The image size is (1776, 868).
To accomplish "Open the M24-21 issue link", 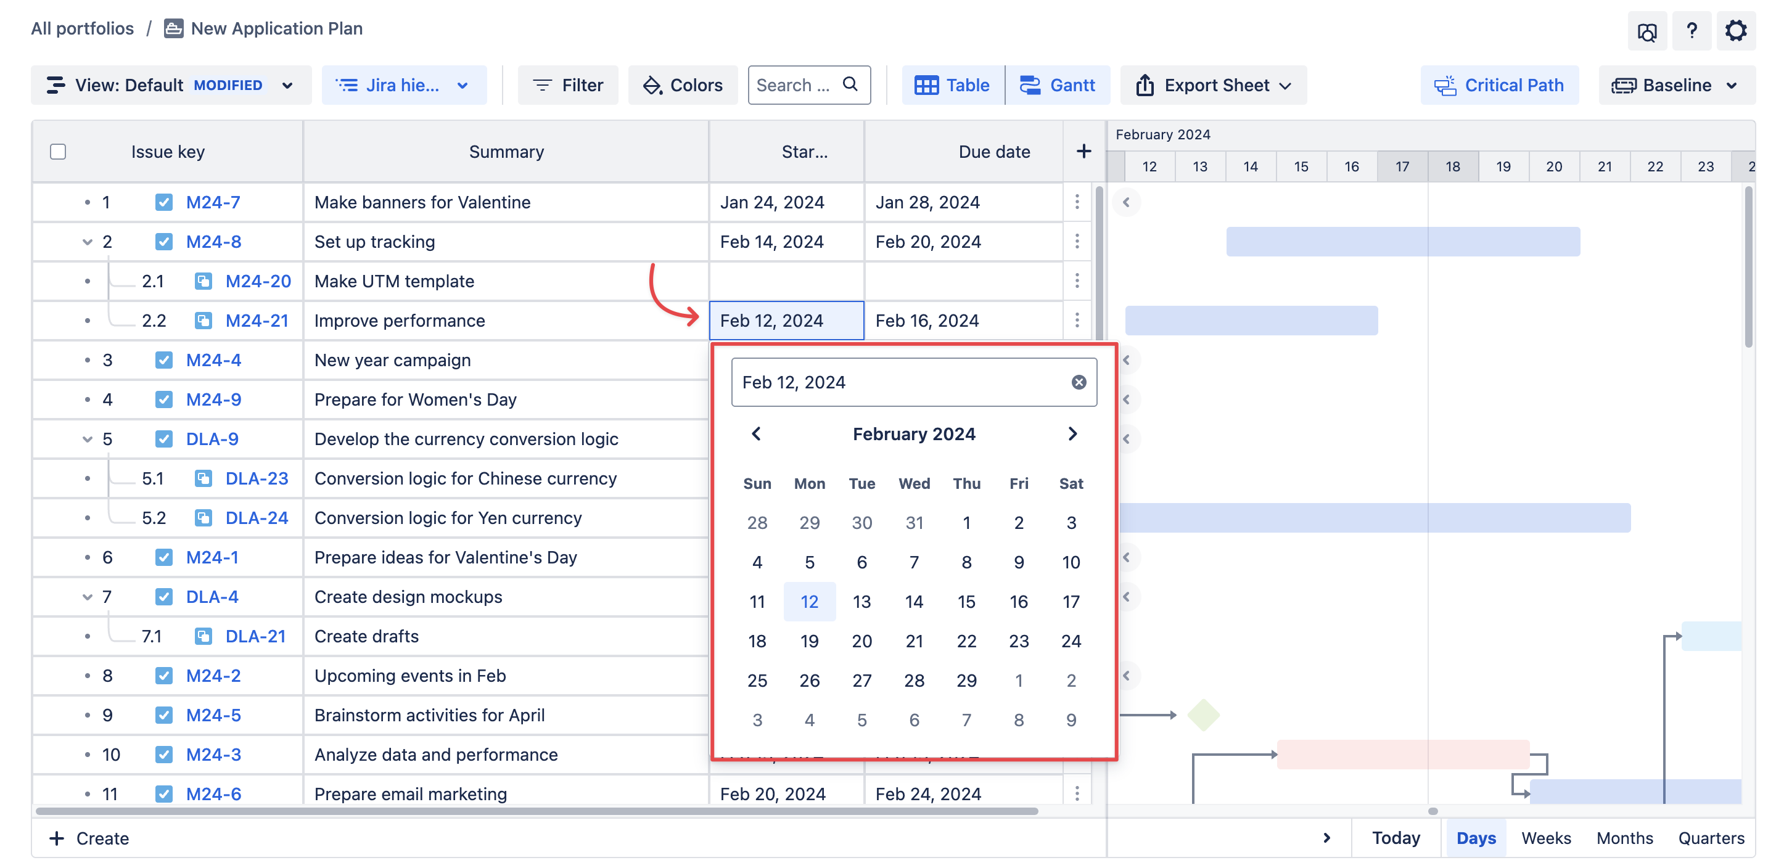I will pos(257,321).
